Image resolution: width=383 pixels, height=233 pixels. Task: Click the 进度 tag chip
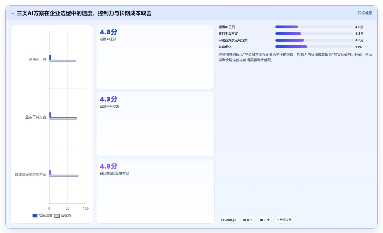point(265,220)
